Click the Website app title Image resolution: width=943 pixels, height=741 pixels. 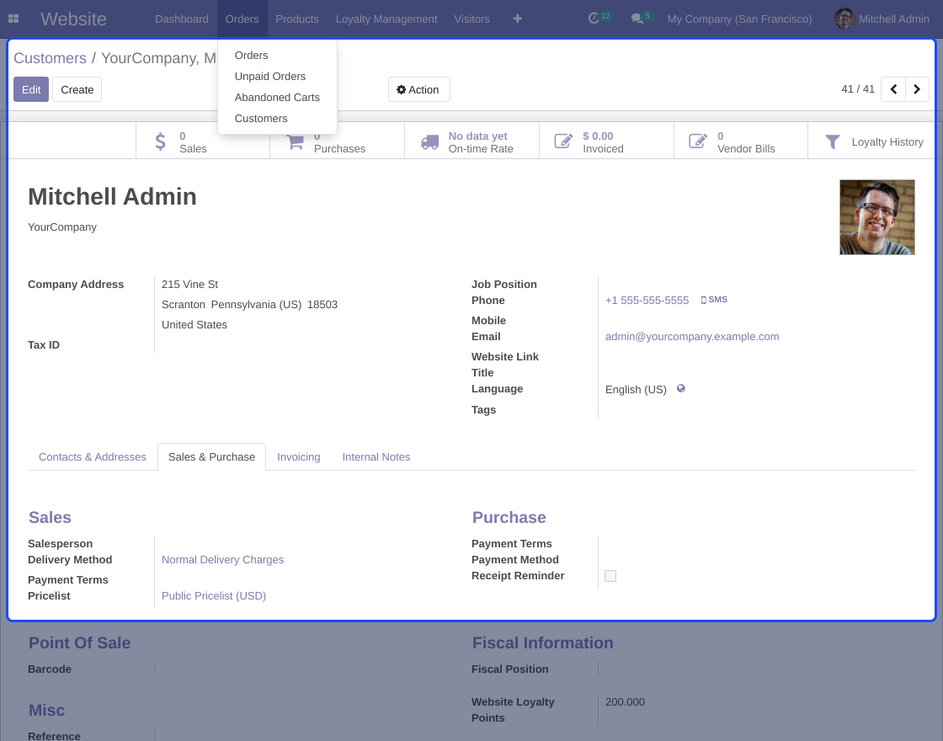[73, 19]
